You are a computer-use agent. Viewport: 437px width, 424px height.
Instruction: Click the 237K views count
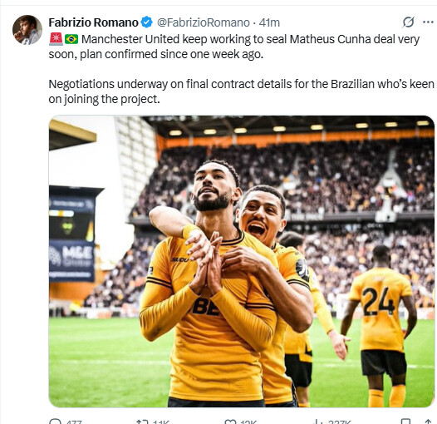(340, 422)
